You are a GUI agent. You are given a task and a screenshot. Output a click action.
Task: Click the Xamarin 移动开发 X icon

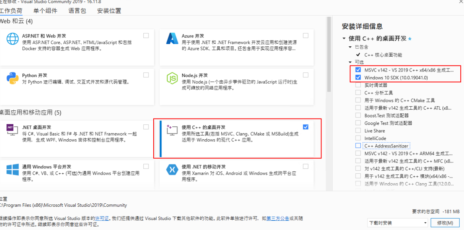point(171,169)
